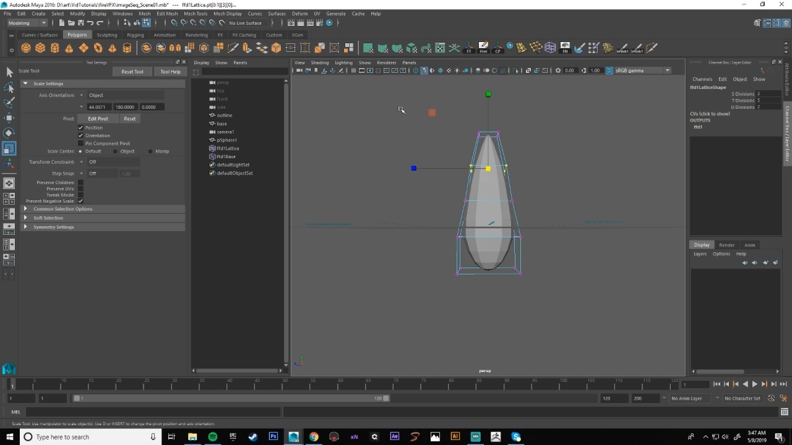792x445 pixels.
Task: Choose the Paint Selection tool
Action: click(9, 103)
